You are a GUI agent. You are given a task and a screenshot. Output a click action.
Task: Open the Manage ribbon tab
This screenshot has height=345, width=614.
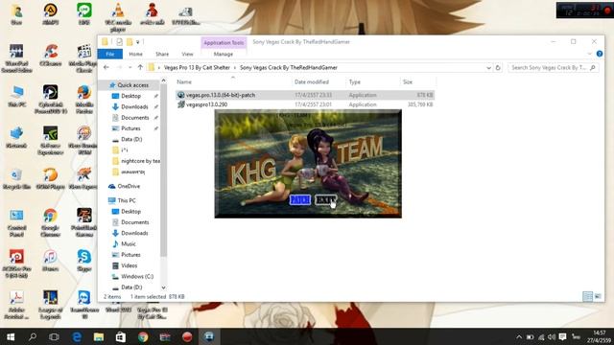[224, 54]
